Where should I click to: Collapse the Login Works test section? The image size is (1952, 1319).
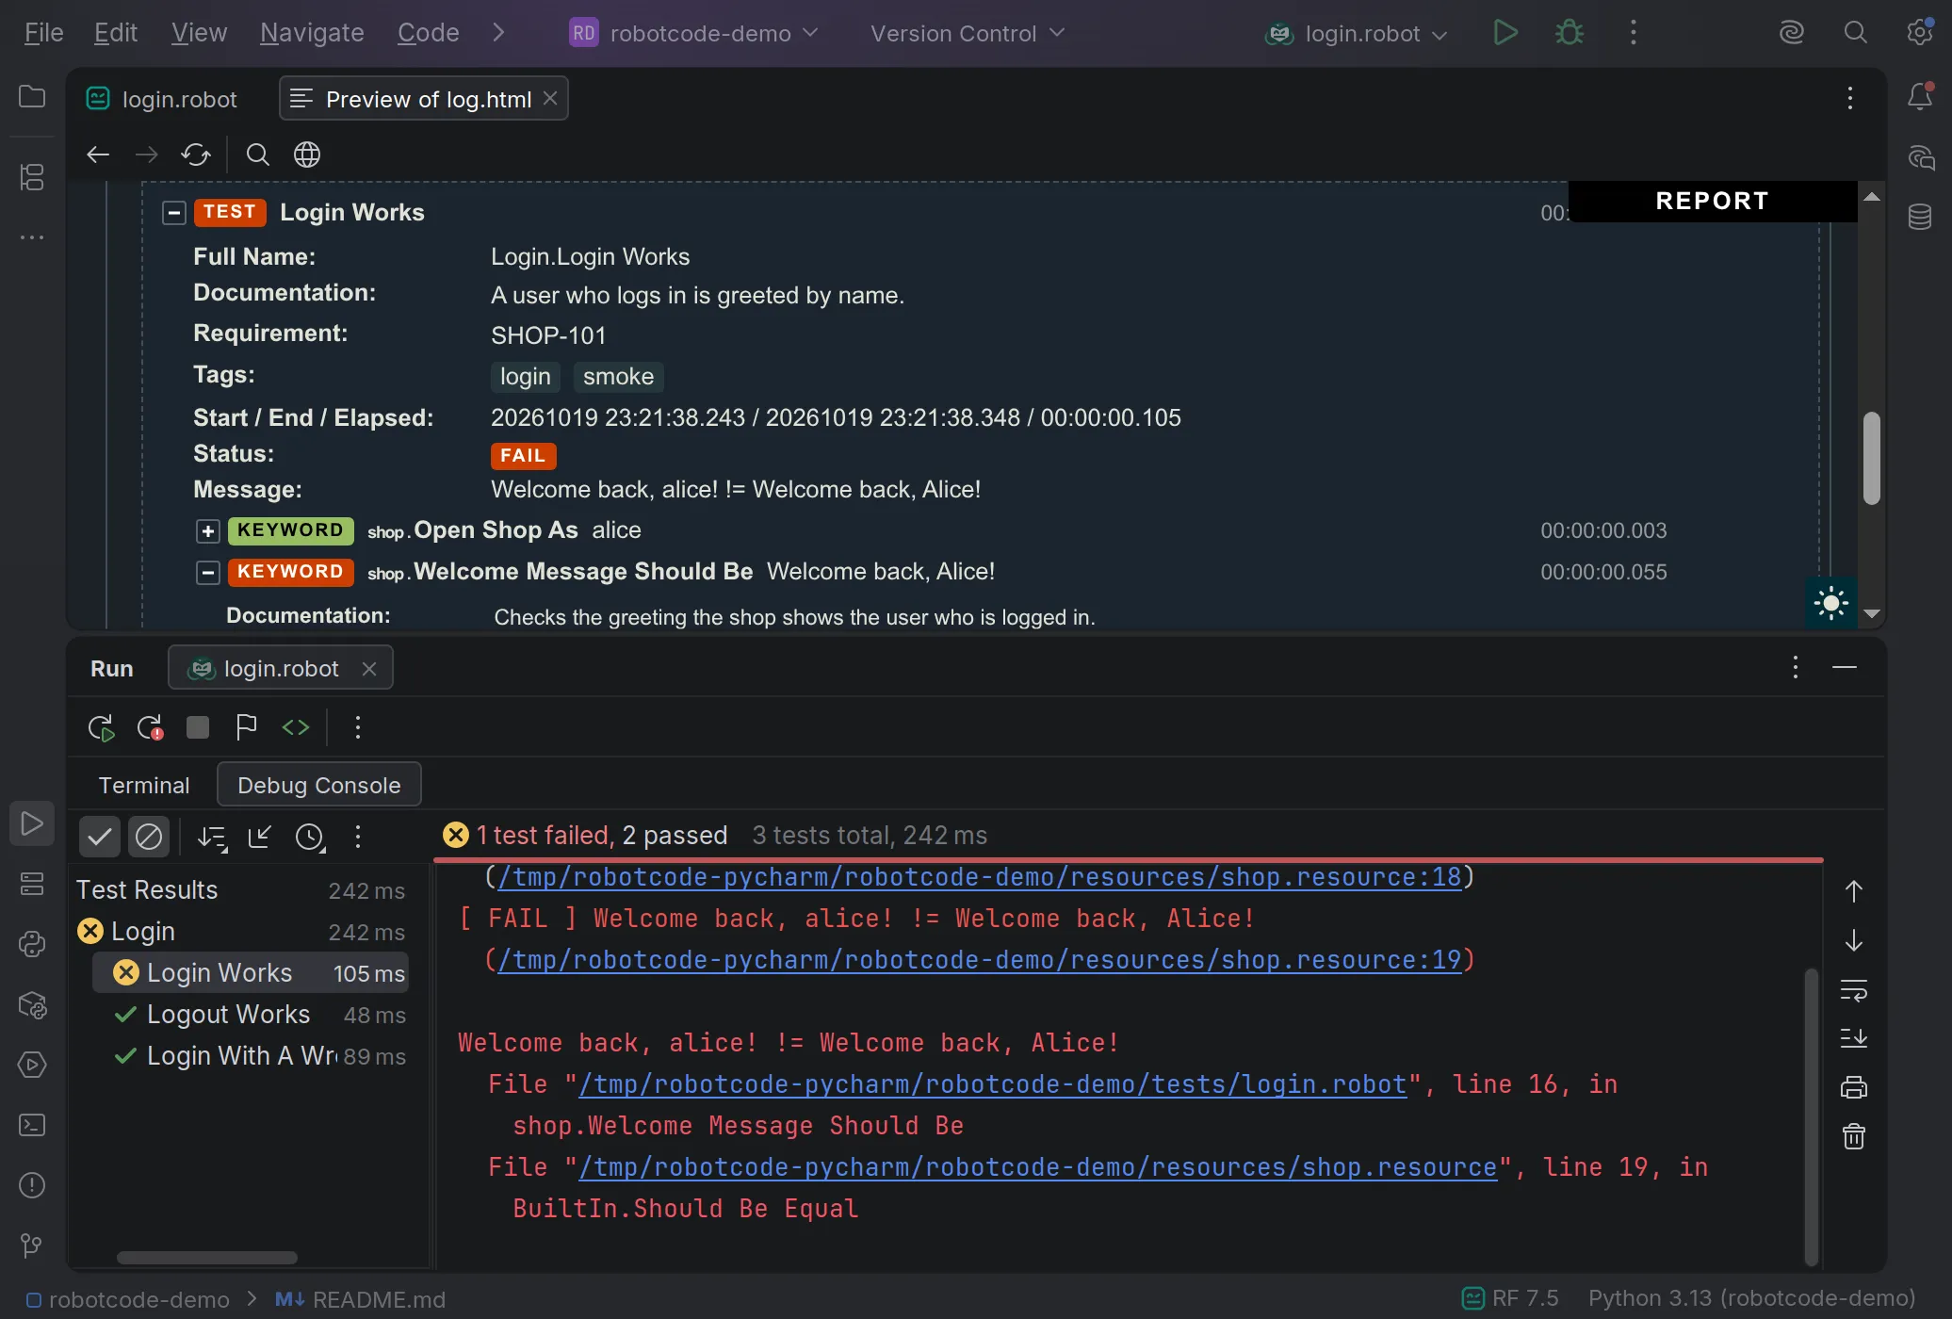point(173,213)
